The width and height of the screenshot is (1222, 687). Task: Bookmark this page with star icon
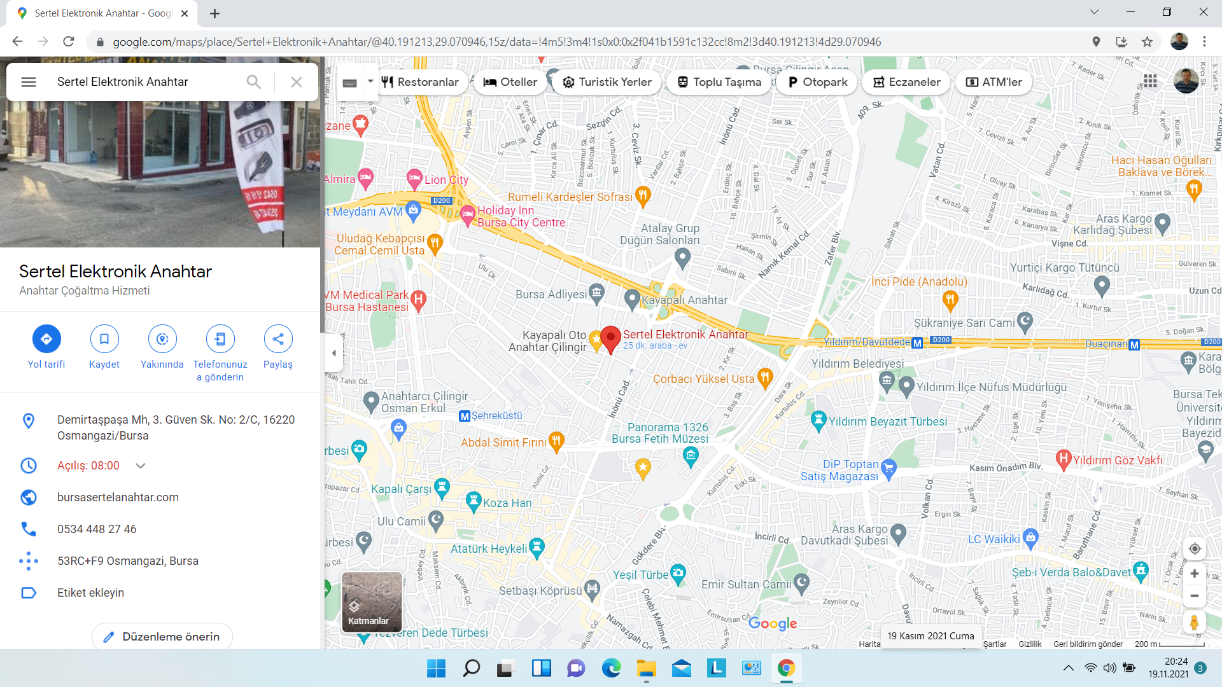pos(1147,42)
